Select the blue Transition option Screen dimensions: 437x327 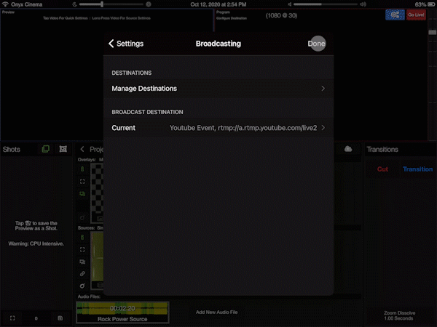pyautogui.click(x=417, y=169)
